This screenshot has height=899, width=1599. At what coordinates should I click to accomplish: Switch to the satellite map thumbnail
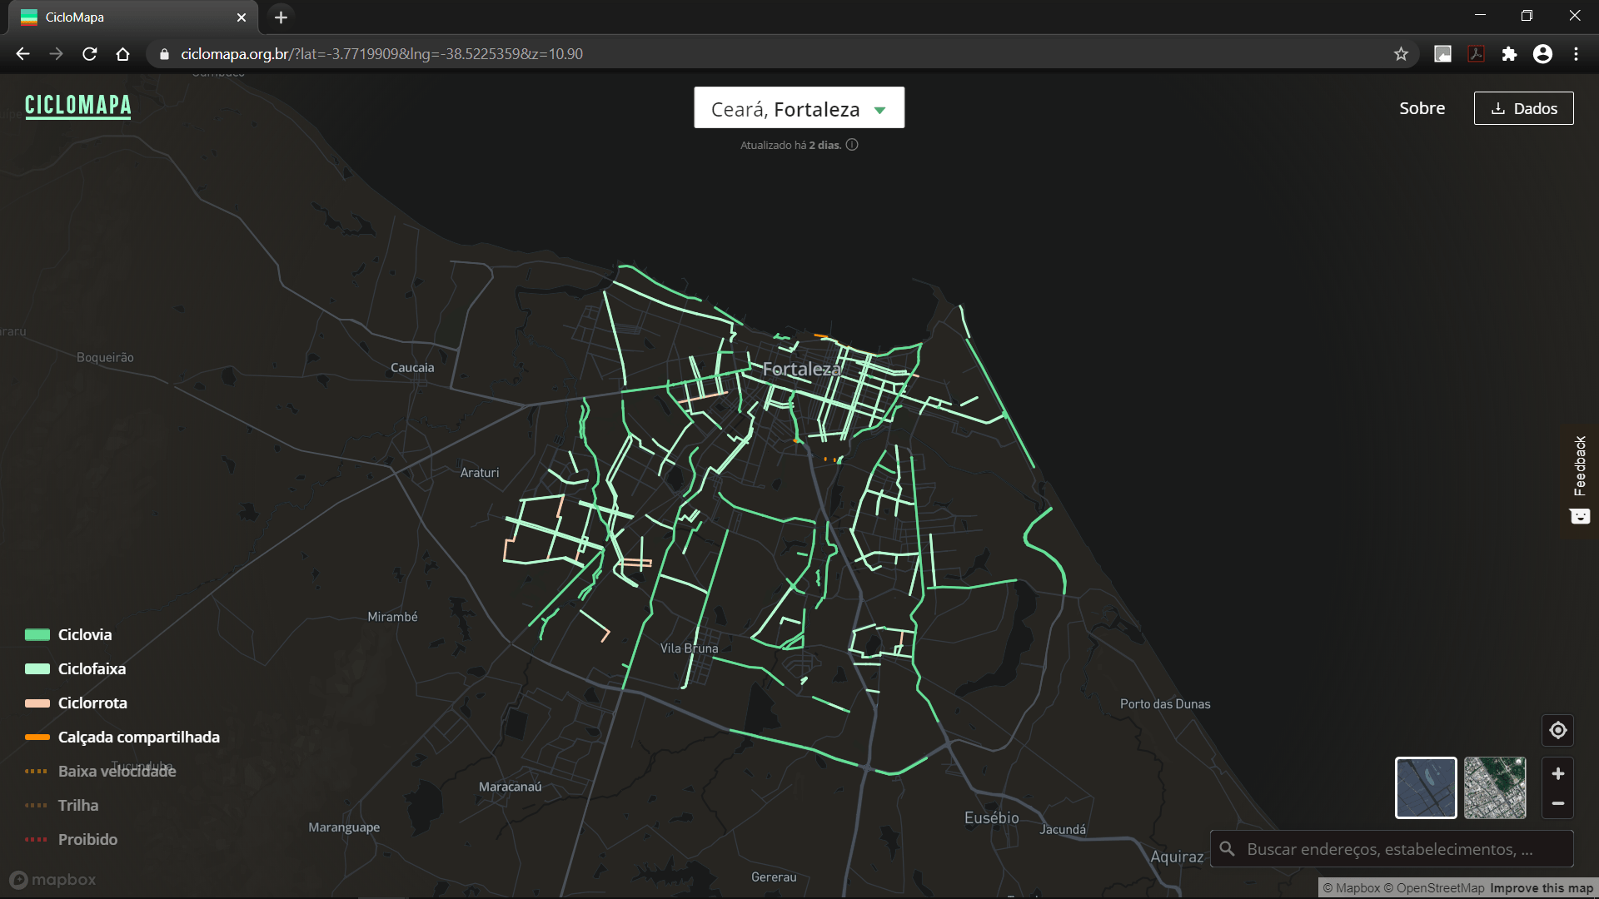1495,787
